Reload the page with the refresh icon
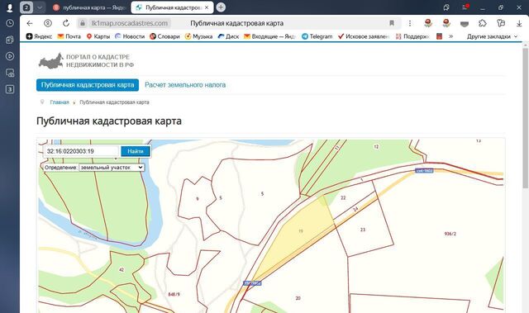This screenshot has height=313, width=529. point(66,23)
